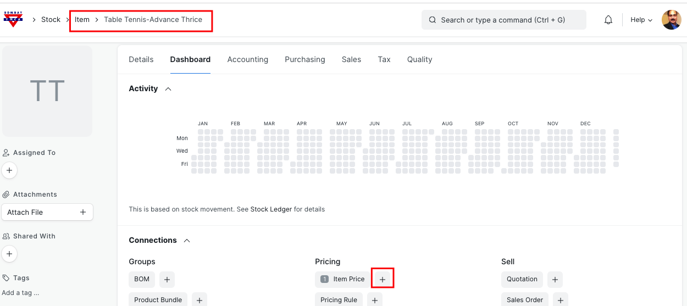The width and height of the screenshot is (687, 306).
Task: Add a new Item Price record
Action: pyautogui.click(x=383, y=279)
